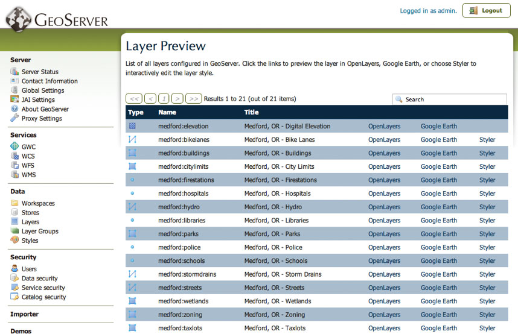This screenshot has width=518, height=334.
Task: Open Layer Groups in Data menu
Action: pos(40,231)
